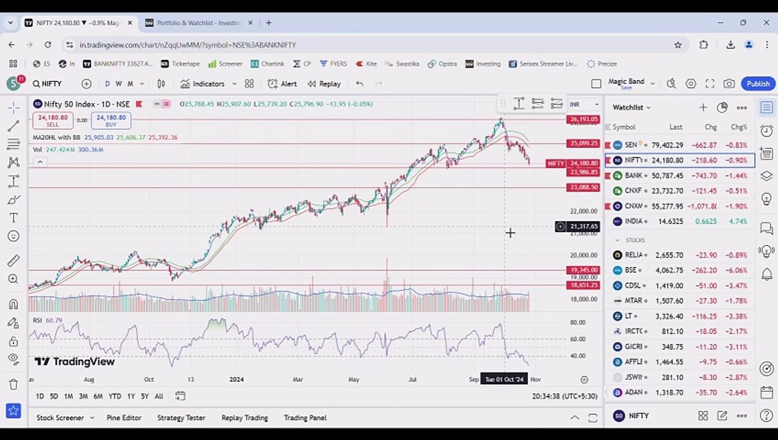
Task: Select the trend line drawing tool
Action: coord(13,126)
